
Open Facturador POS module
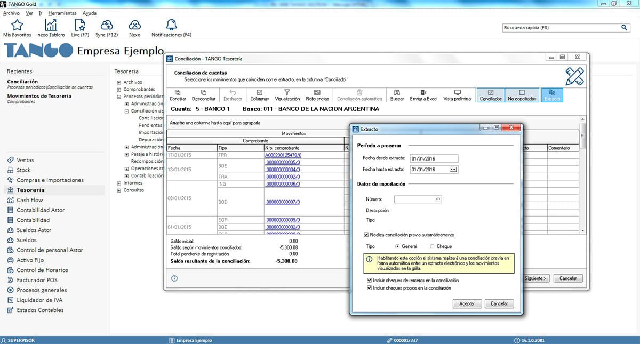pos(37,280)
